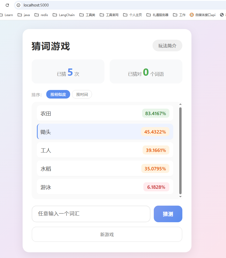Select the 锄头 guess row
Screen dimensions: 226x258
click(x=105, y=132)
